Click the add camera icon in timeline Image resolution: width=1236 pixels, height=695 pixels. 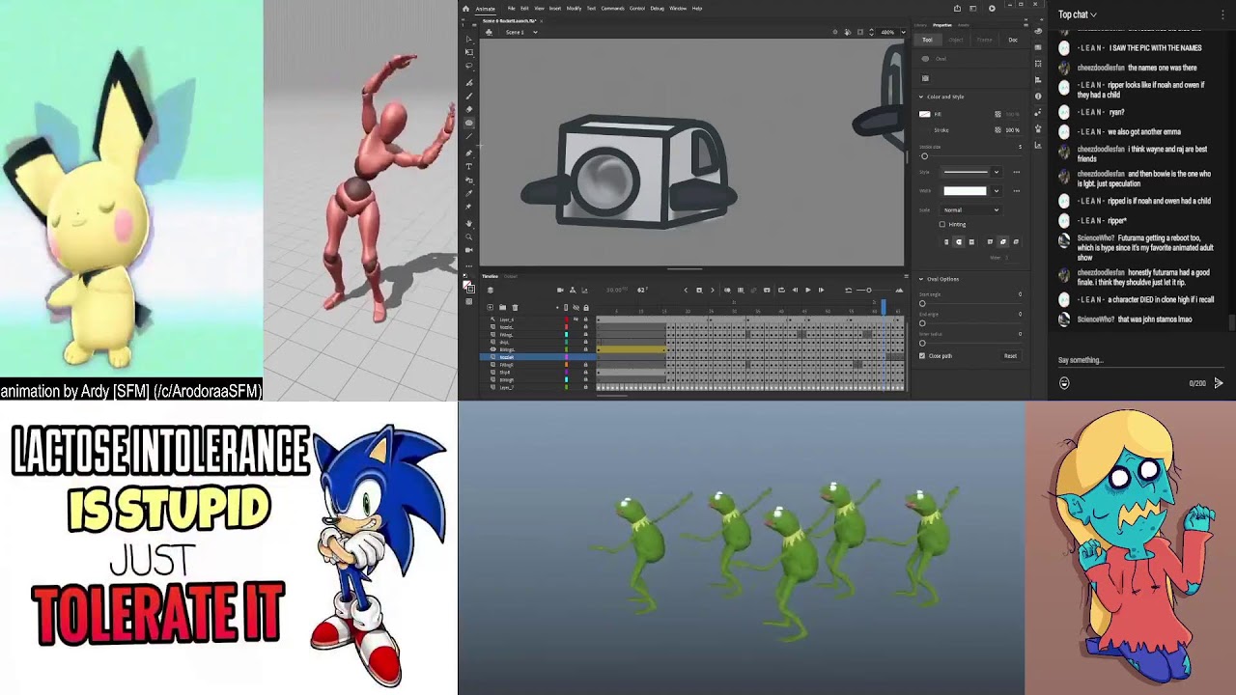coord(560,290)
